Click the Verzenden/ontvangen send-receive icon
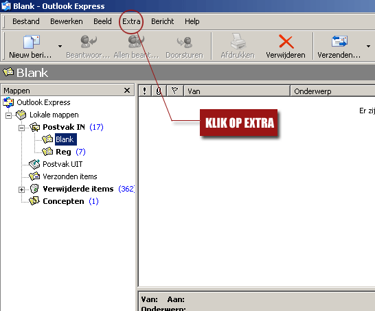Viewport: 375px width, 311px height. pos(339,41)
